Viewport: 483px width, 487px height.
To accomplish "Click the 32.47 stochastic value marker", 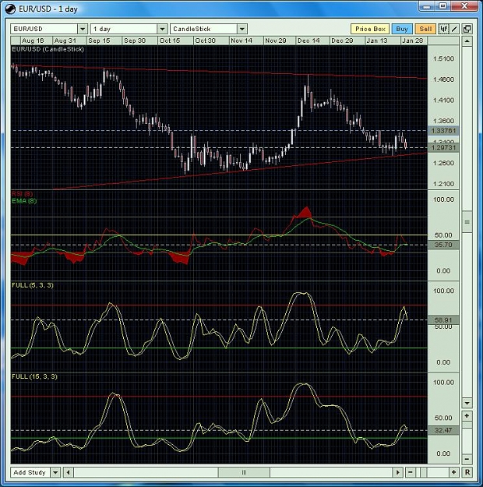I will [443, 430].
